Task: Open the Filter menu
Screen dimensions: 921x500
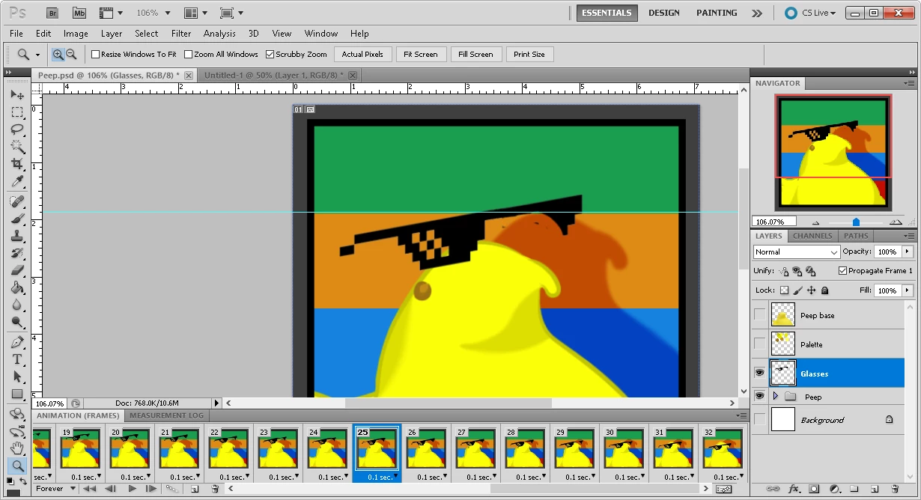Action: pos(181,34)
